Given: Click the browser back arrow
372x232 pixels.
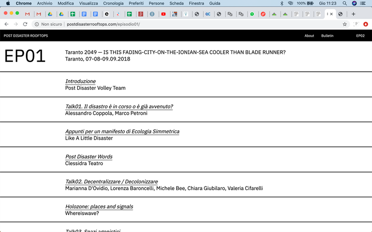Looking at the screenshot, I should pyautogui.click(x=6, y=24).
